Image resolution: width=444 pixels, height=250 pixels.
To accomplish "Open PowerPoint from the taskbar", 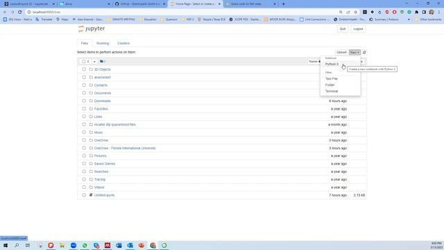I will pyautogui.click(x=142, y=245).
